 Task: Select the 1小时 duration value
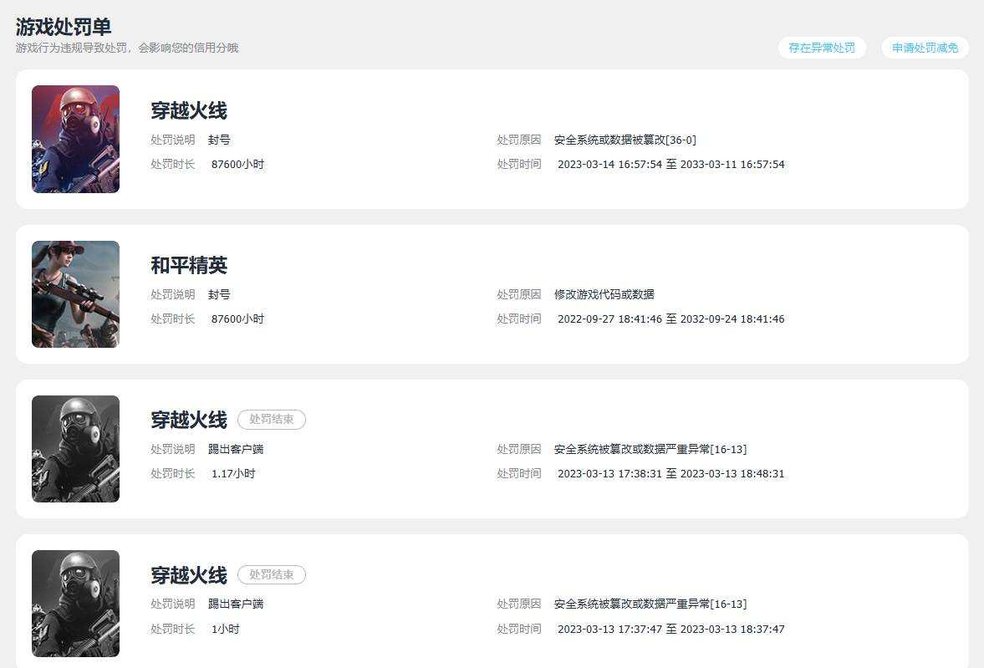225,629
